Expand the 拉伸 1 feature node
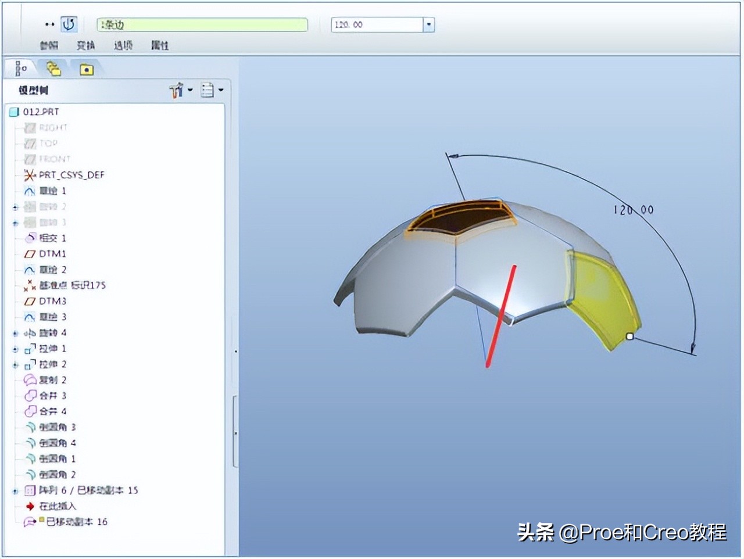This screenshot has width=744, height=559. (15, 348)
